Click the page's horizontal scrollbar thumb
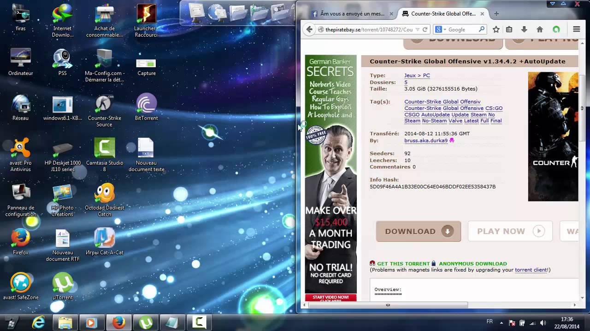This screenshot has height=331, width=590. pyautogui.click(x=388, y=305)
